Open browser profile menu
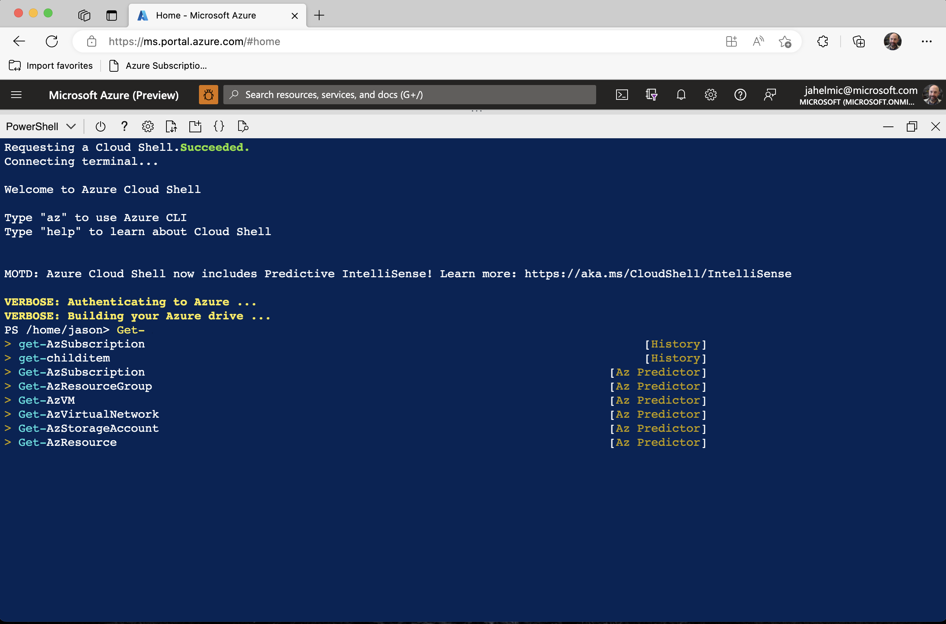The height and width of the screenshot is (624, 946). point(893,41)
